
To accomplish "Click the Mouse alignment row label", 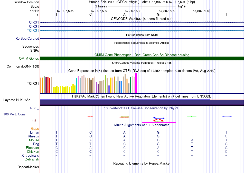I will (34, 140).
